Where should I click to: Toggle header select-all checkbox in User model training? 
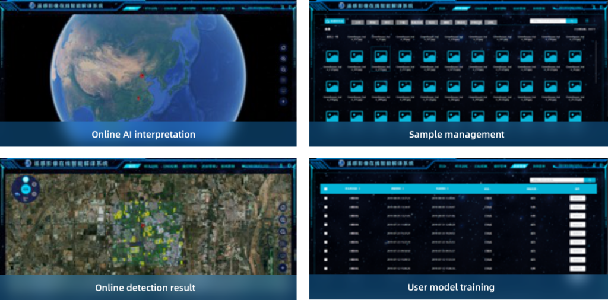tap(326, 189)
